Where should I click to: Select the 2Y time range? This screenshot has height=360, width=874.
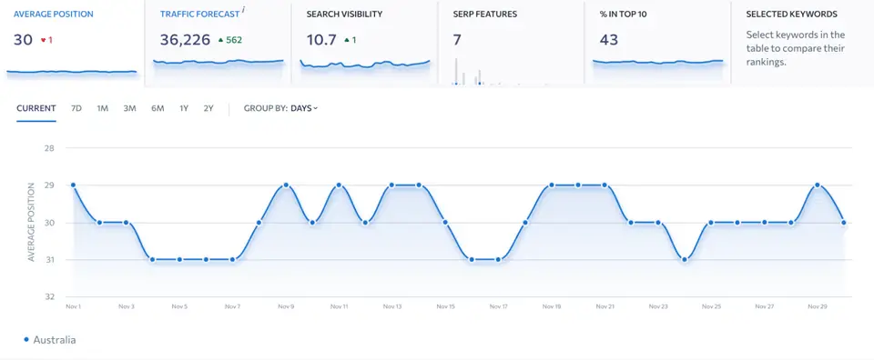208,108
